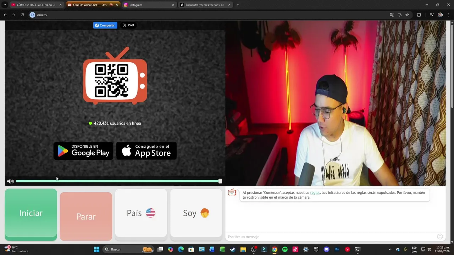Open a new browser tab
This screenshot has width=454, height=255.
(238, 5)
